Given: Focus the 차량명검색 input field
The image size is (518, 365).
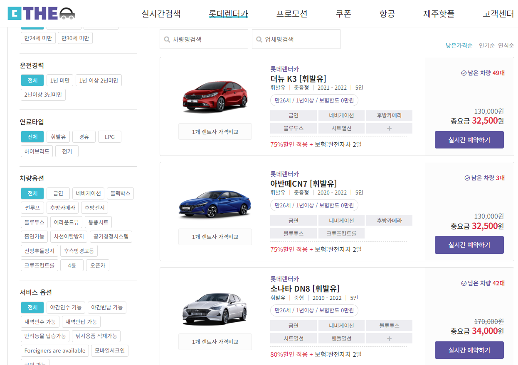Looking at the screenshot, I should 204,39.
